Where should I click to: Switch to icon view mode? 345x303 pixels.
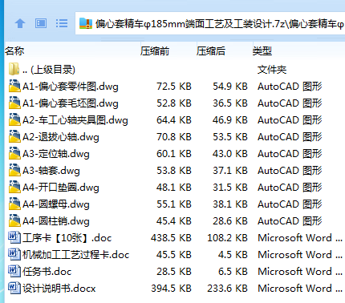41,23
